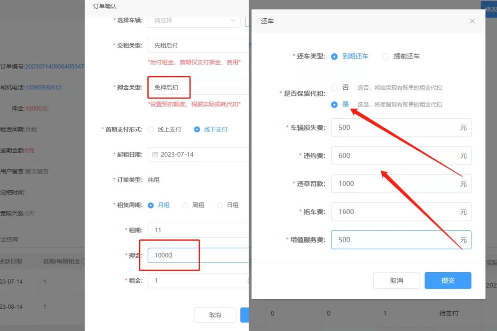Select 日租 lease period

pos(227,205)
